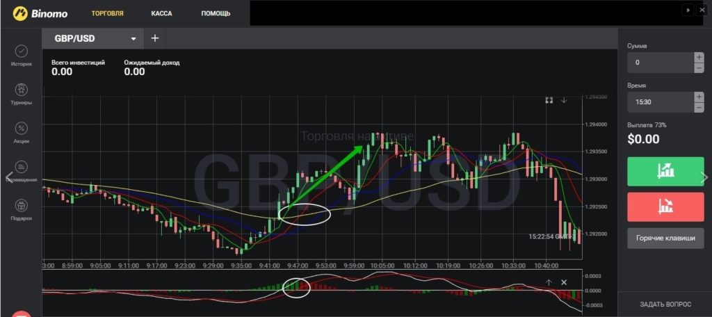Decrease Время with minus button
712x317 pixels.
699,108
